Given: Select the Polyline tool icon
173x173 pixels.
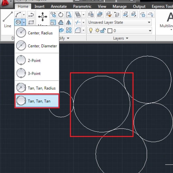Looking at the screenshot, I should (31, 15).
